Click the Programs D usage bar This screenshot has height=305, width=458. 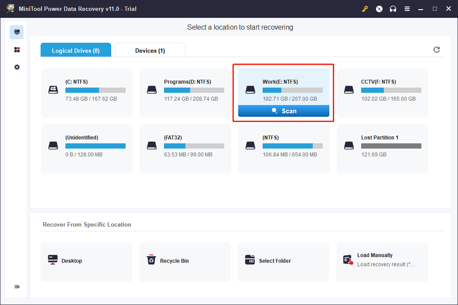click(194, 90)
